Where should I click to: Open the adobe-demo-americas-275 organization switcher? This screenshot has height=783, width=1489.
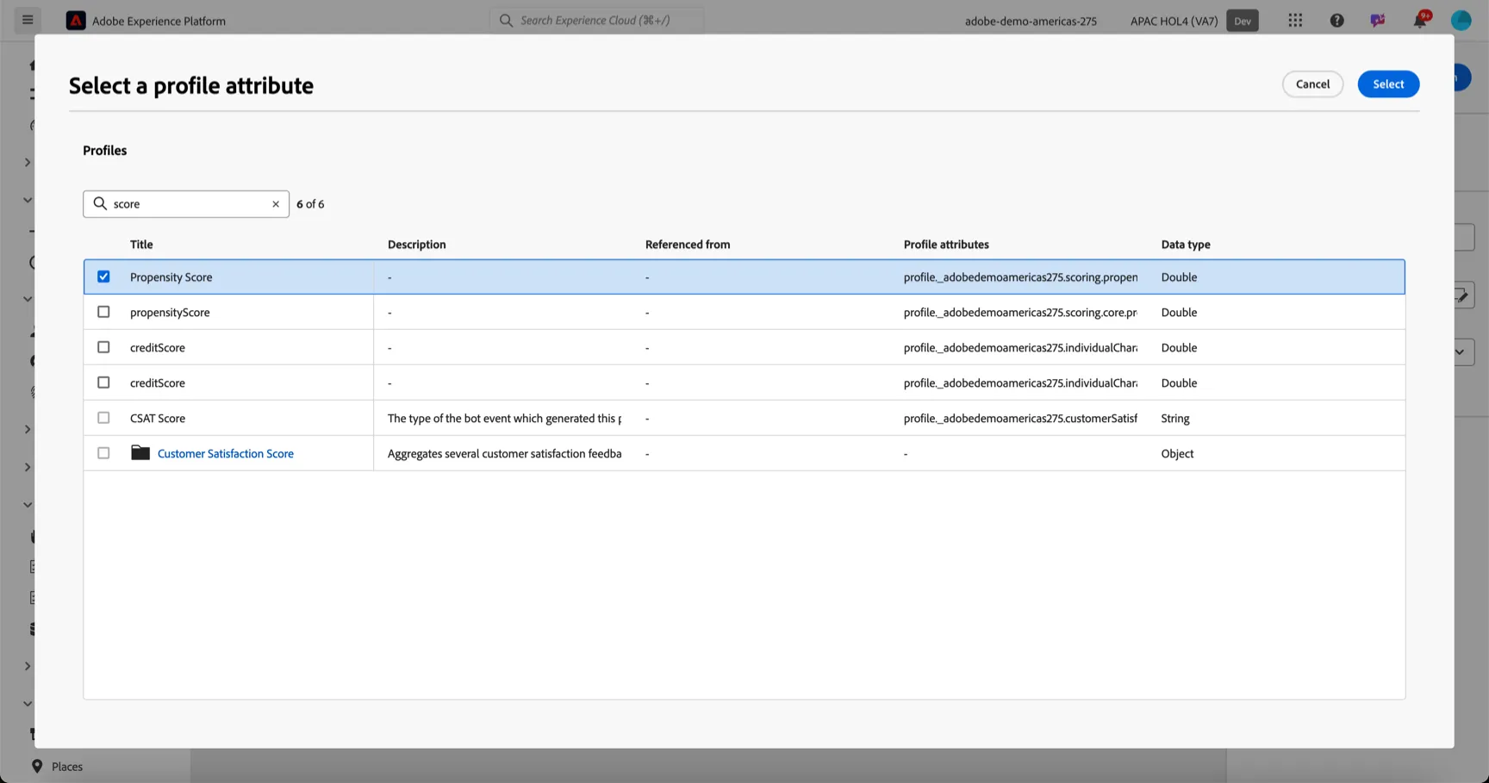point(1031,21)
